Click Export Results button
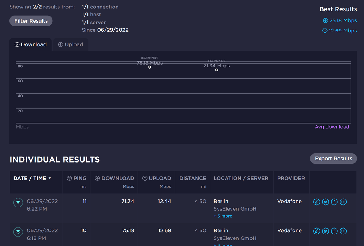Screen dimensions: 364x246 click(333, 159)
